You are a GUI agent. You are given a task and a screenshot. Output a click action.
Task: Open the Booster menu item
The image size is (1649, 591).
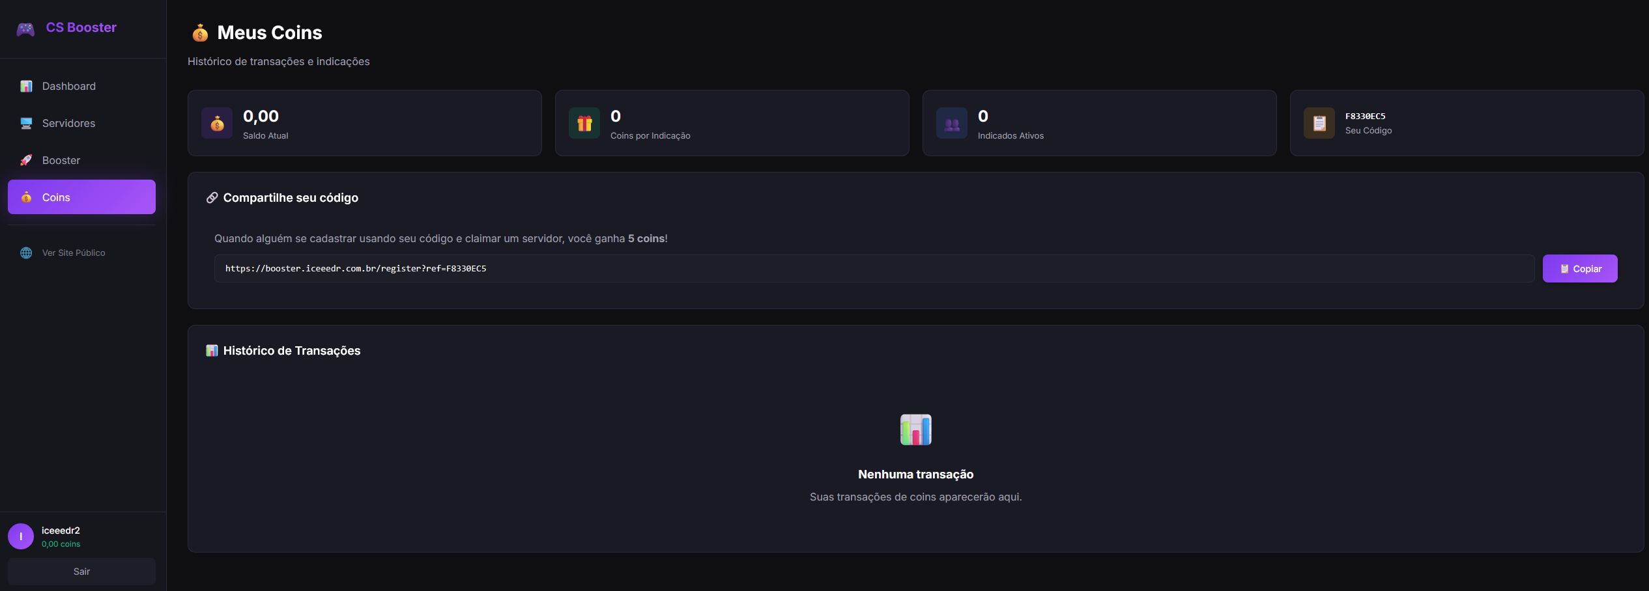pos(61,160)
